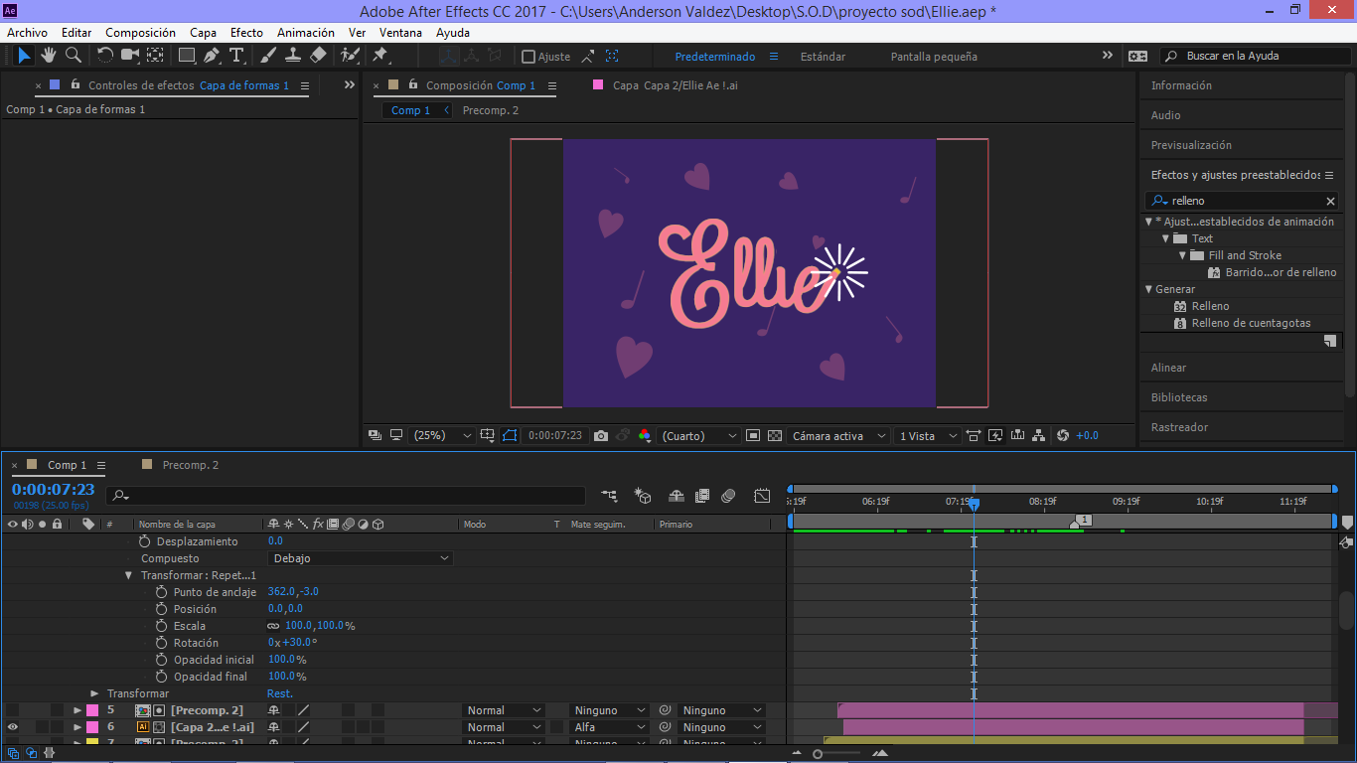Open the Animación menu
Image resolution: width=1357 pixels, height=763 pixels.
pyautogui.click(x=306, y=33)
